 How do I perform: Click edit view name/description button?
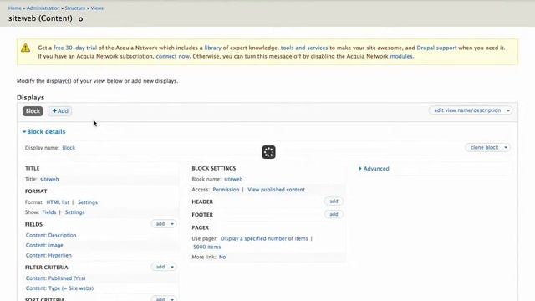(467, 110)
